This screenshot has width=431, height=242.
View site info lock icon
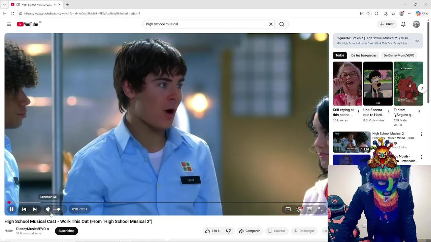[x=21, y=13]
